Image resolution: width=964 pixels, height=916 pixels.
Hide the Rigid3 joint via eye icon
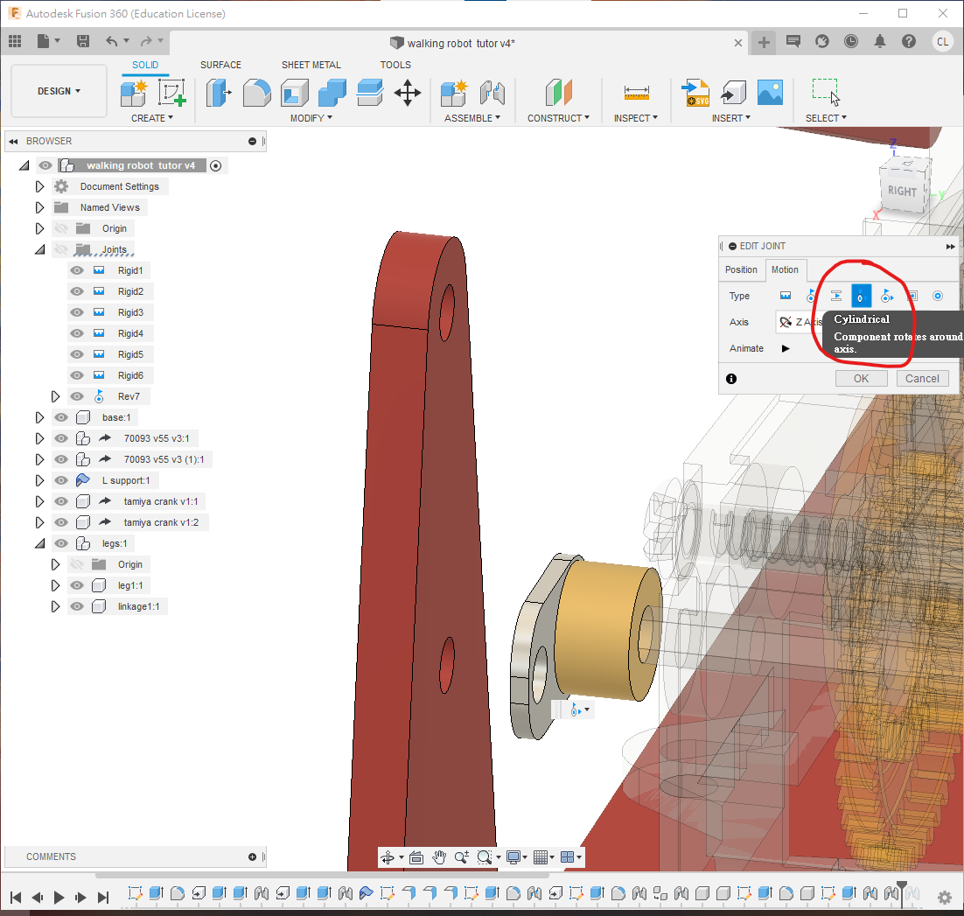pyautogui.click(x=77, y=312)
